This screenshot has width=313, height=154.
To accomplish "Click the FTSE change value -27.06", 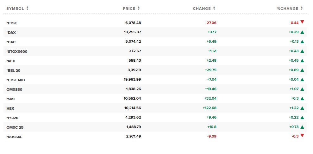I will (x=211, y=23).
